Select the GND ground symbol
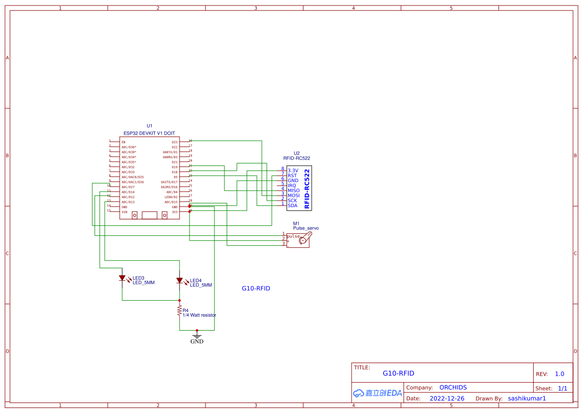The height and width of the screenshot is (413, 583). pos(197,335)
